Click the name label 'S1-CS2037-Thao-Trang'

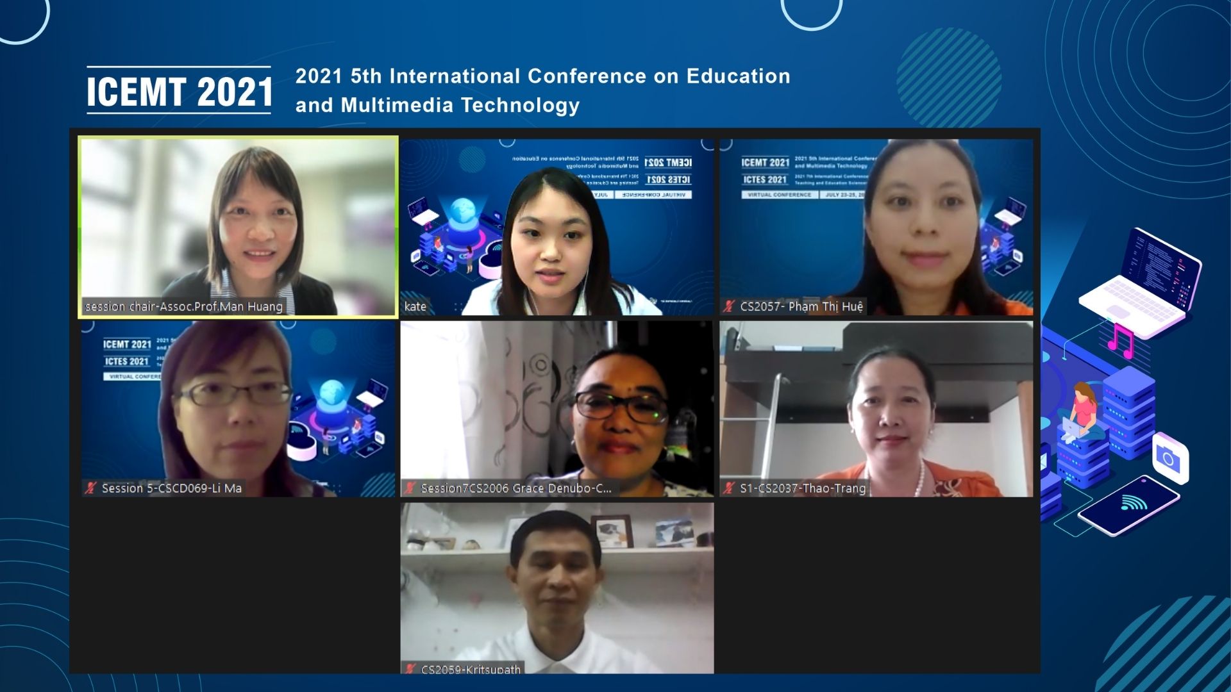point(803,488)
